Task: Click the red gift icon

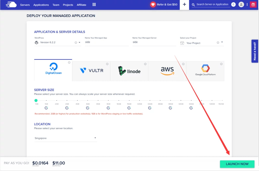Action: [253, 5]
